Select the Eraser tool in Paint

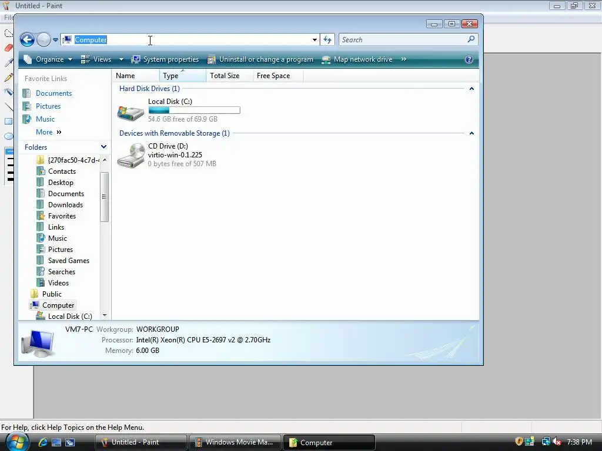[8, 48]
